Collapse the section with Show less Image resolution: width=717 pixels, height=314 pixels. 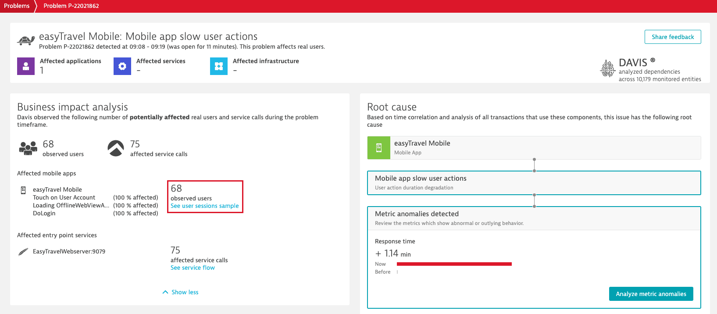point(180,292)
